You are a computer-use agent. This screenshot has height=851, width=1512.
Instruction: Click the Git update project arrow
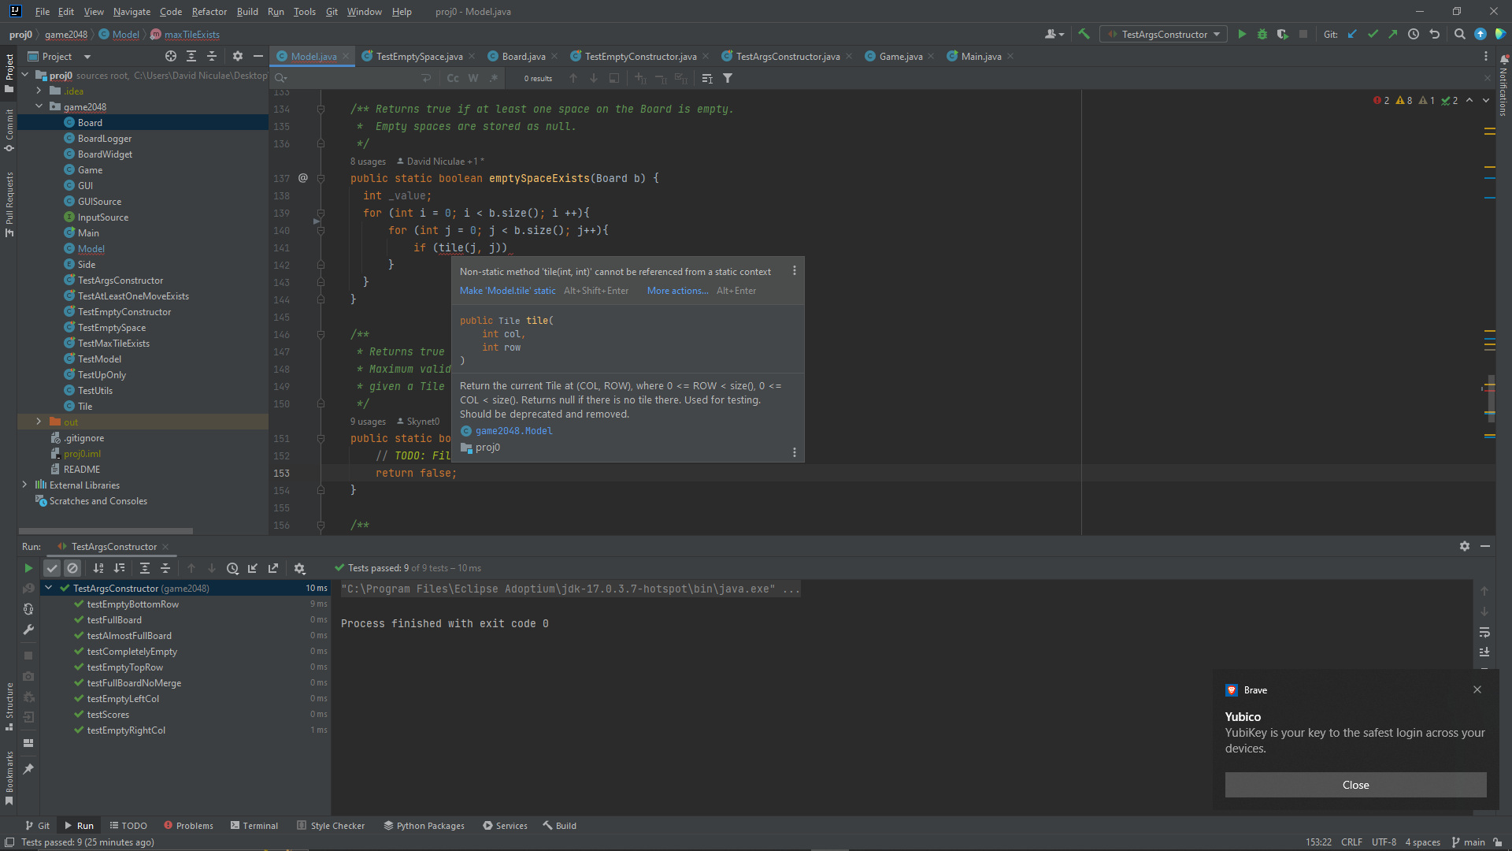(x=1352, y=34)
